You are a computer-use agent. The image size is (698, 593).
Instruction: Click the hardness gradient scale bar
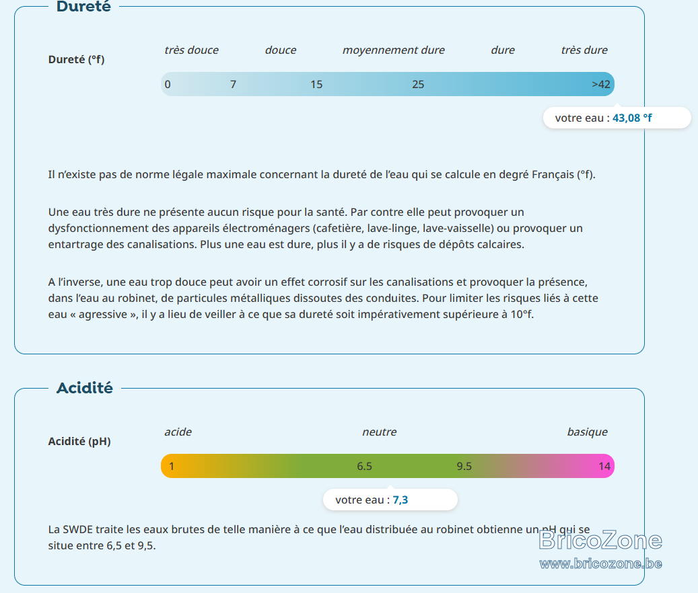click(x=387, y=84)
